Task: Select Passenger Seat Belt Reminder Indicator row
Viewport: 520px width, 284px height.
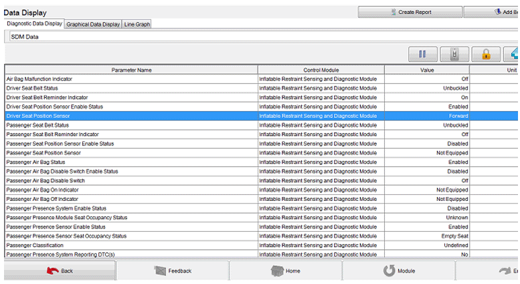Action: (261, 135)
